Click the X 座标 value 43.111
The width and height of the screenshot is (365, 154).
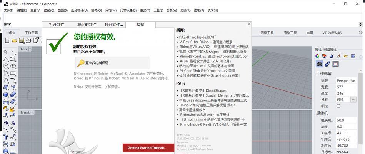346,133
